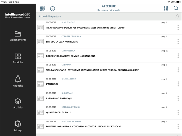Open more options for QUANTI LADRI DI POLLI
This screenshot has width=182, height=136.
coord(178,112)
